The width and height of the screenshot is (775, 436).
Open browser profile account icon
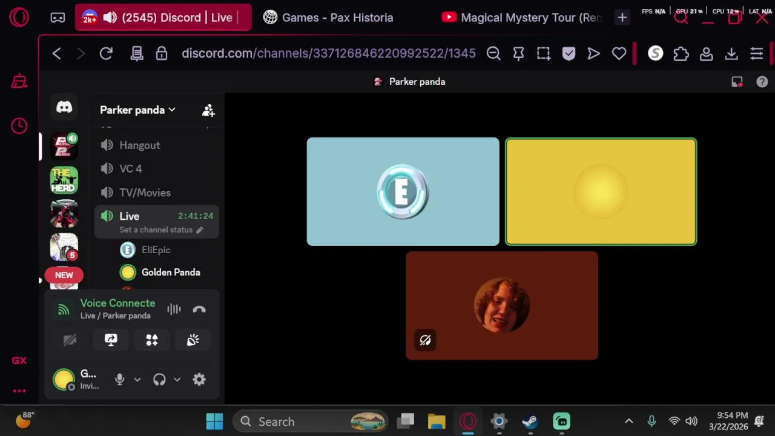pos(706,53)
